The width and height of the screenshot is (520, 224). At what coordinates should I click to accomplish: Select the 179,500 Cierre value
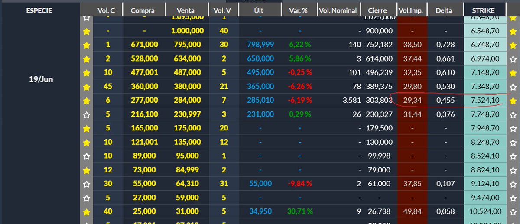pyautogui.click(x=380, y=128)
